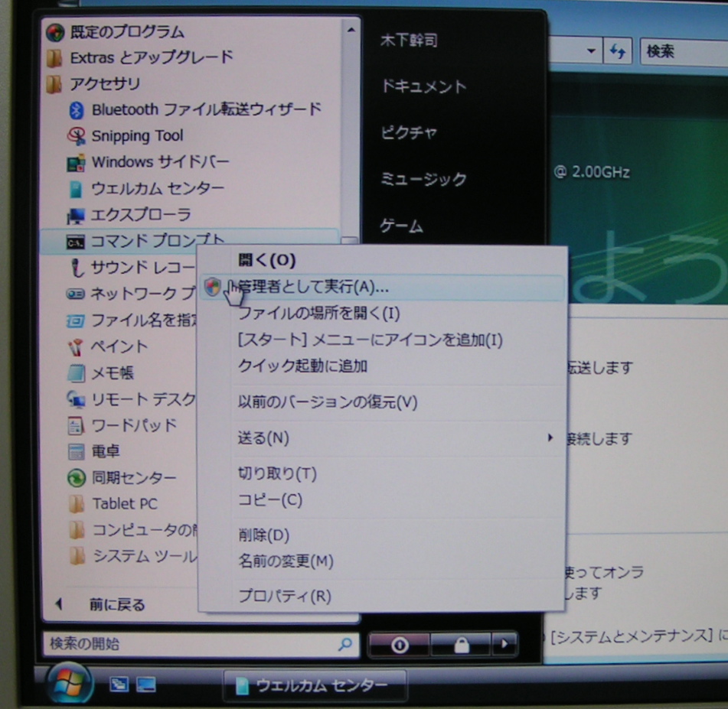The image size is (728, 709).
Task: Click the power button in the start menu
Action: pyautogui.click(x=400, y=645)
